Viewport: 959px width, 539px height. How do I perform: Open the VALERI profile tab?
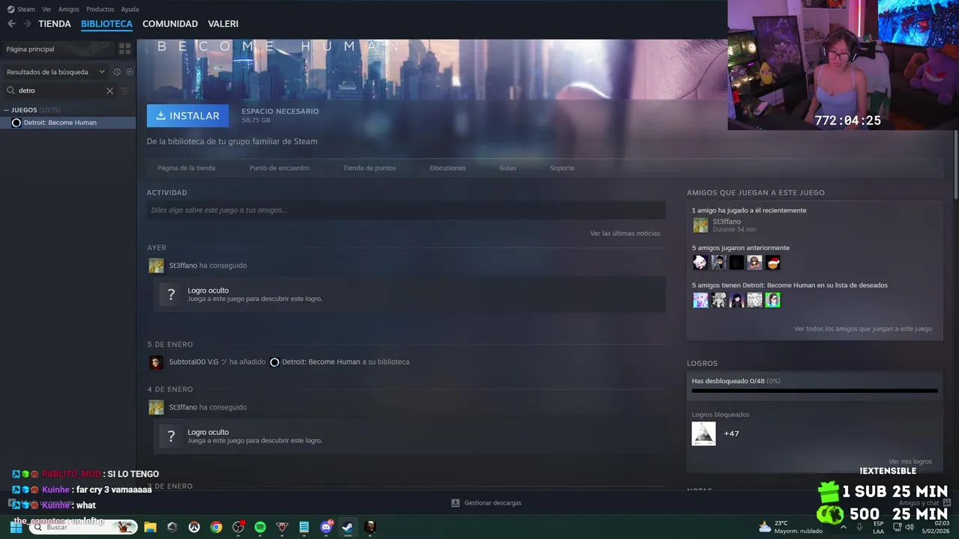[223, 24]
